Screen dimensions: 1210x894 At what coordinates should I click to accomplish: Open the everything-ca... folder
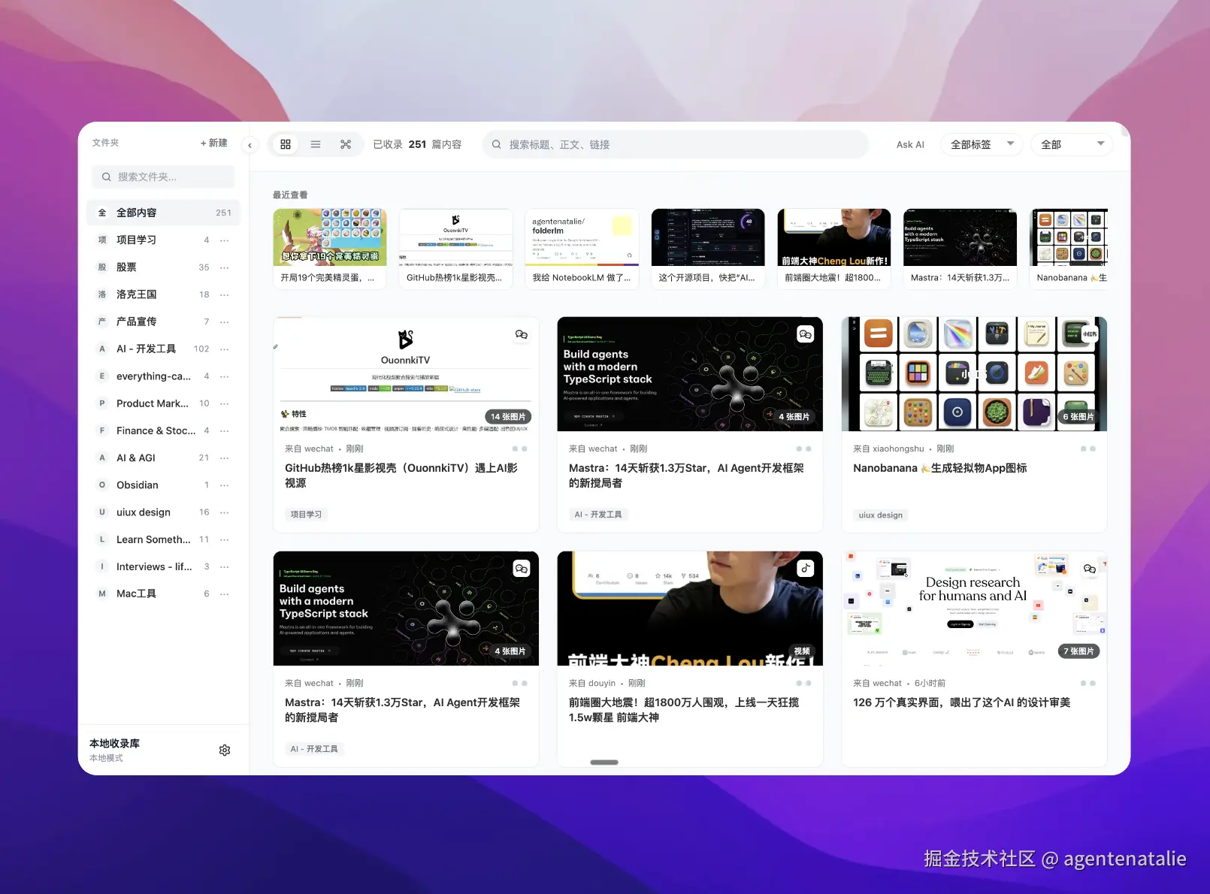pos(164,376)
